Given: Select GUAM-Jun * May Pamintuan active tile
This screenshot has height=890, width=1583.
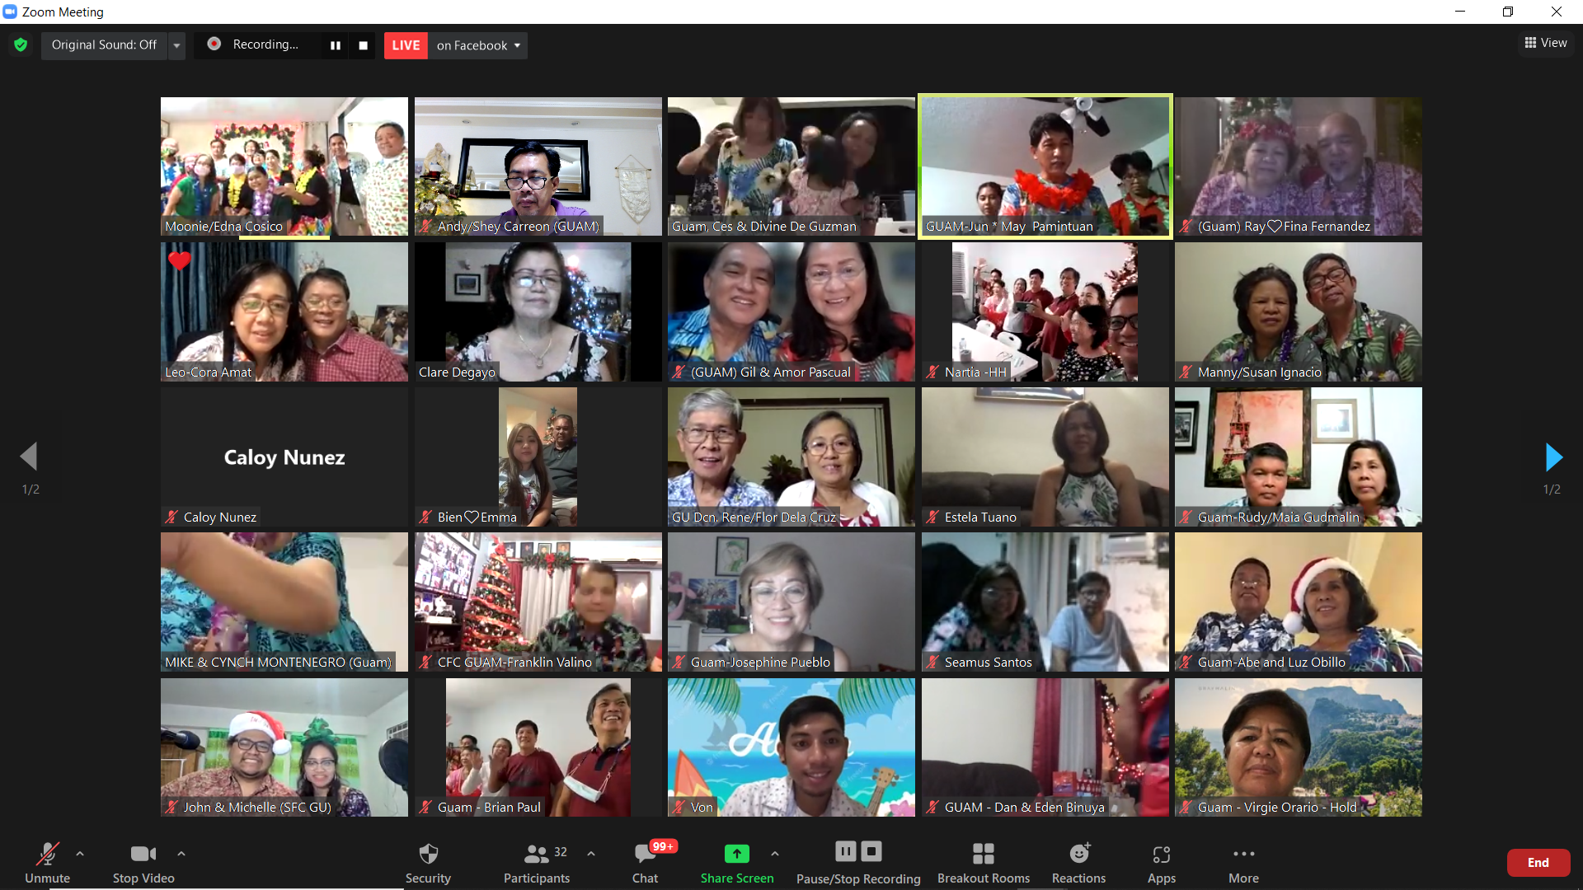Looking at the screenshot, I should 1045,166.
